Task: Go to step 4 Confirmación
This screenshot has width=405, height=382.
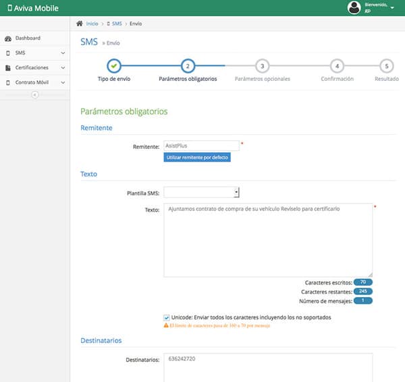Action: point(336,66)
